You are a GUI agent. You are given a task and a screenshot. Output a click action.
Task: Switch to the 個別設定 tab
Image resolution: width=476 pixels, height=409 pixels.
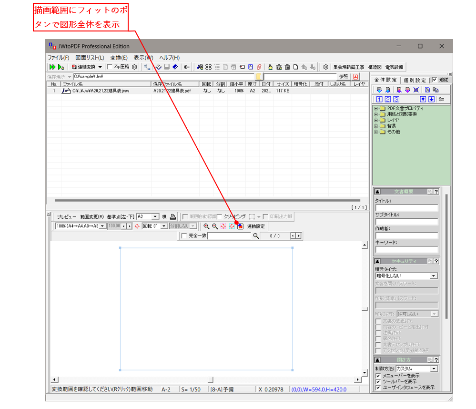coord(415,80)
